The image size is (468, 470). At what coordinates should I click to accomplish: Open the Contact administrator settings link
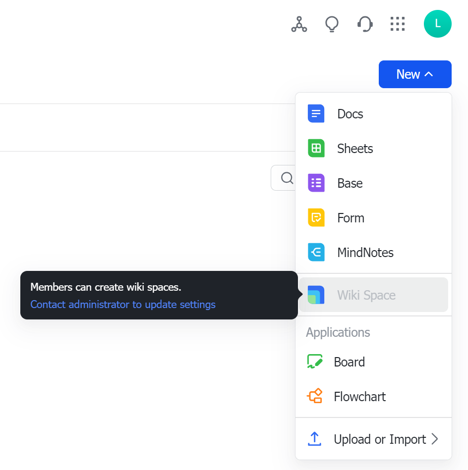pos(122,305)
